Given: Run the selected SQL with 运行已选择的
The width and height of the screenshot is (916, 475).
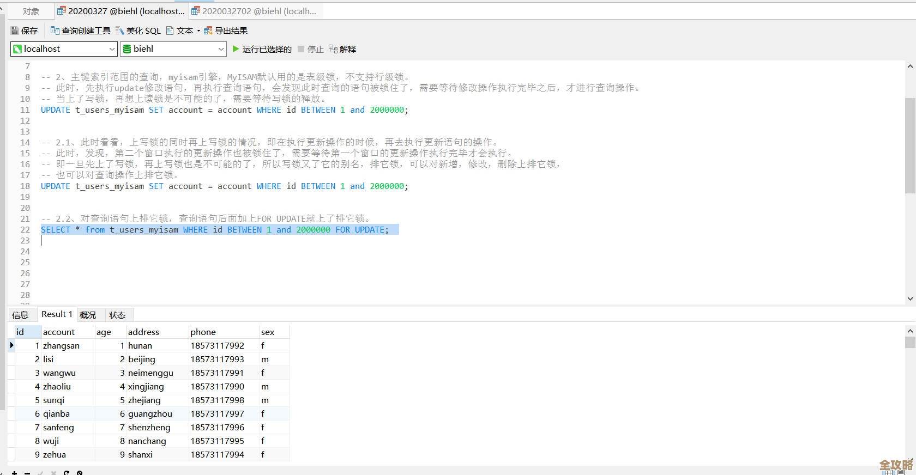Looking at the screenshot, I should 262,49.
